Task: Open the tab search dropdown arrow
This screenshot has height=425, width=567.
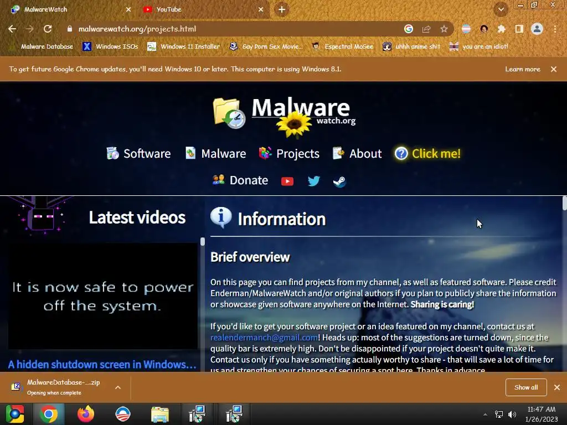Action: pos(501,9)
